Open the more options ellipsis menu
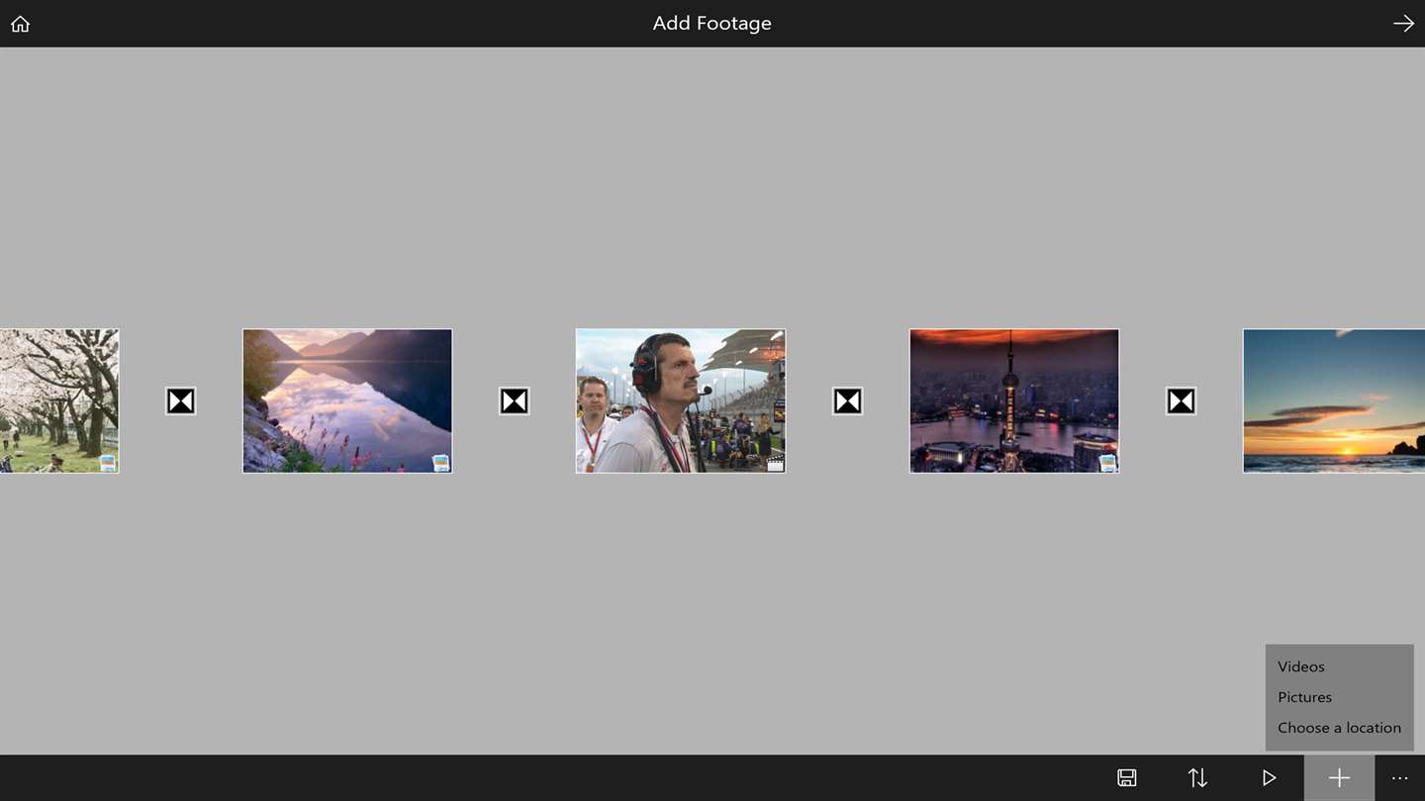This screenshot has width=1425, height=801. (x=1399, y=778)
